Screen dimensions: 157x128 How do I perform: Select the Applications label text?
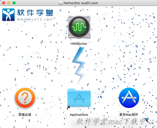pyautogui.click(x=79, y=115)
